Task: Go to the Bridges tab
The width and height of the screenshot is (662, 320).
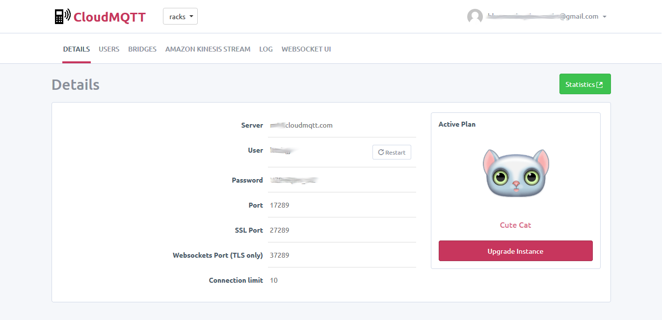Action: (x=142, y=49)
